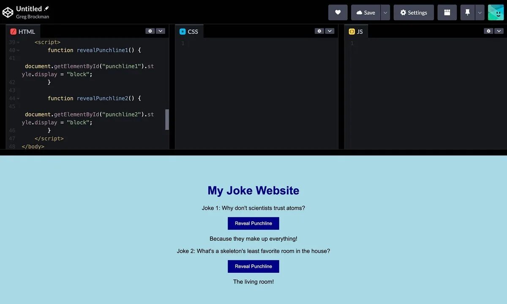Click the closing </script> tag line
The image size is (507, 304).
pos(49,138)
